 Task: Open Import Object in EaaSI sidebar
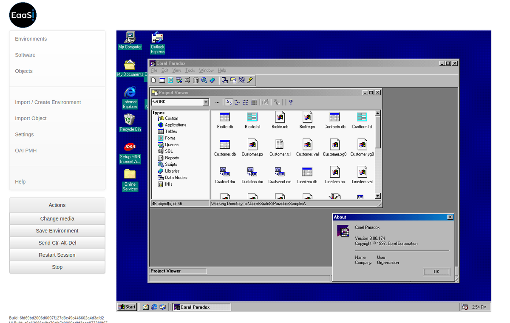31,118
